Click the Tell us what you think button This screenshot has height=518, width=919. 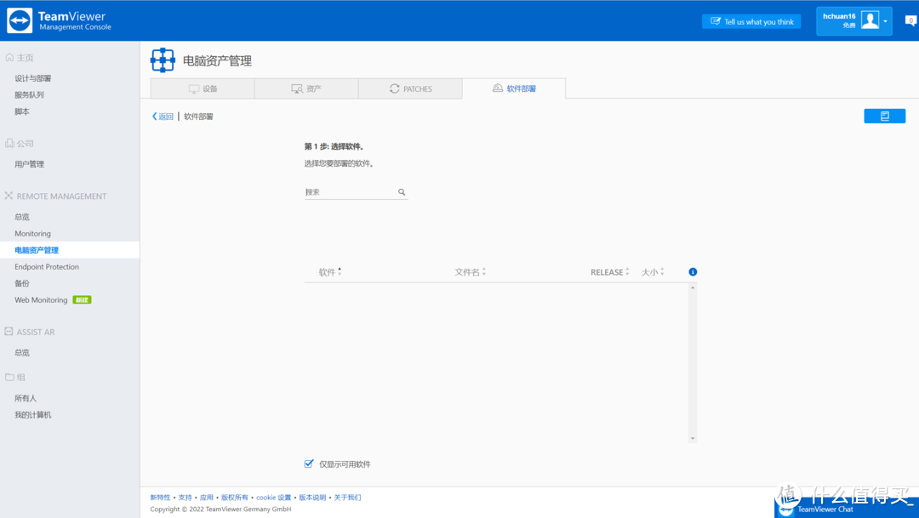click(751, 20)
